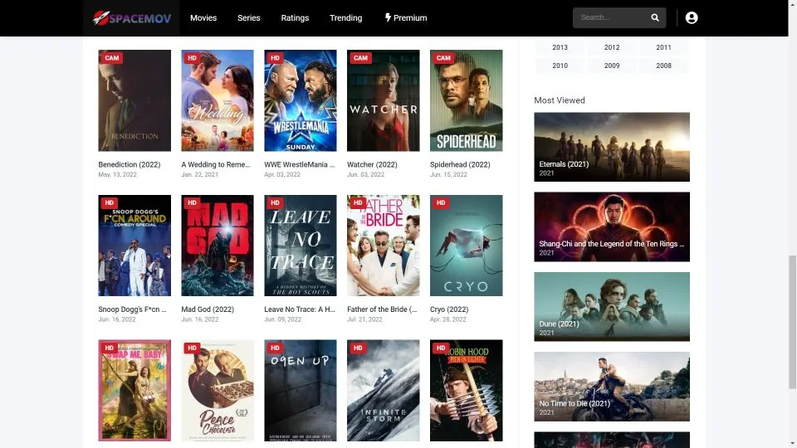Click Father of the Bride title link
This screenshot has width=797, height=448.
382,309
